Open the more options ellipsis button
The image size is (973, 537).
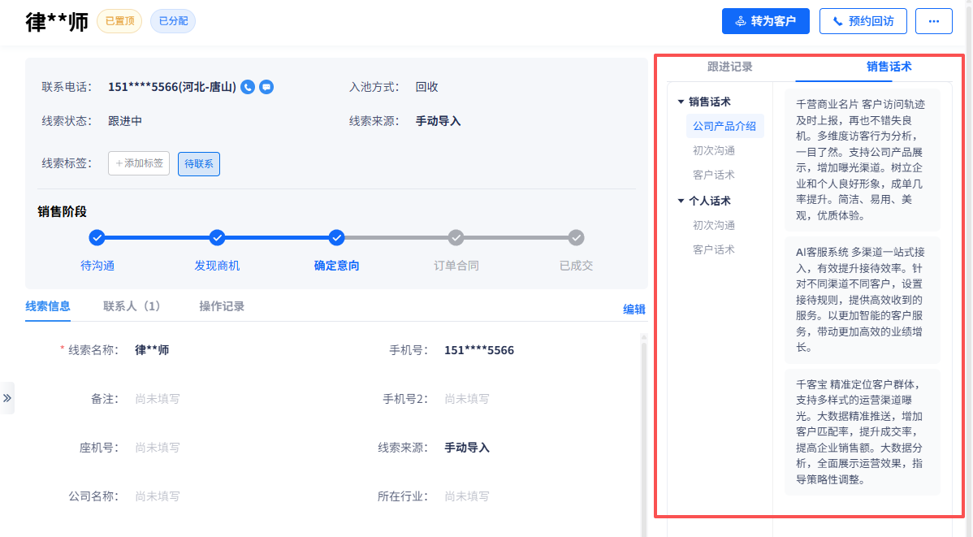(933, 21)
